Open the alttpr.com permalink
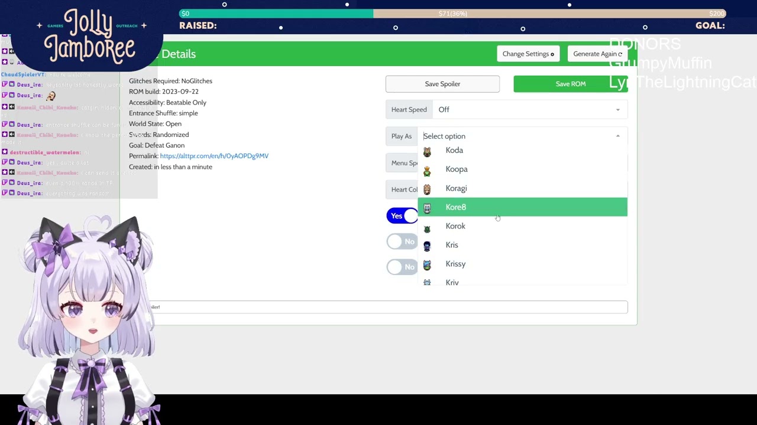 (214, 156)
